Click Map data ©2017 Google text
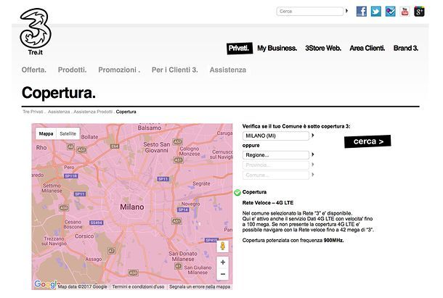Image resolution: width=443 pixels, height=298 pixels. [82, 286]
